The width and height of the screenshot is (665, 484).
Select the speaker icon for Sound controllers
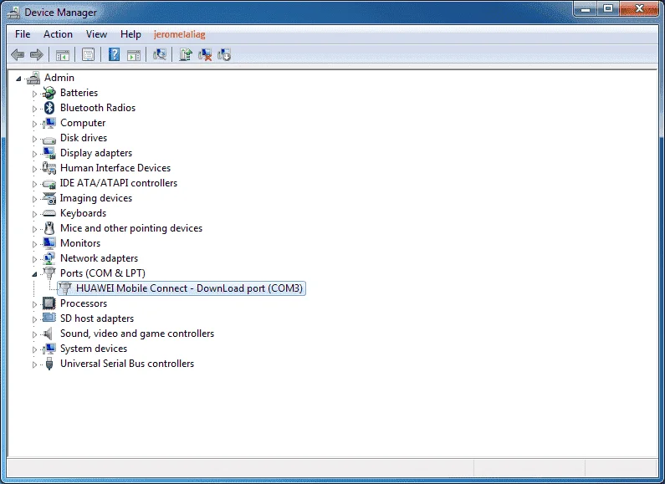click(x=49, y=334)
